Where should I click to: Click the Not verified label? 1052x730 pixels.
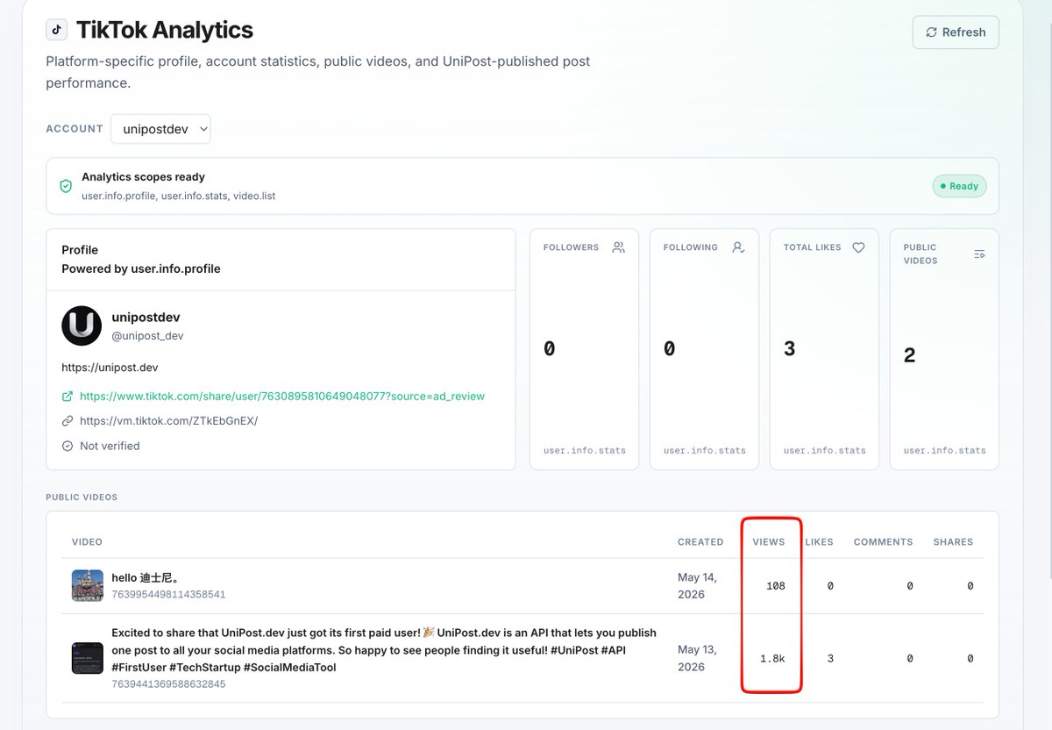(110, 446)
